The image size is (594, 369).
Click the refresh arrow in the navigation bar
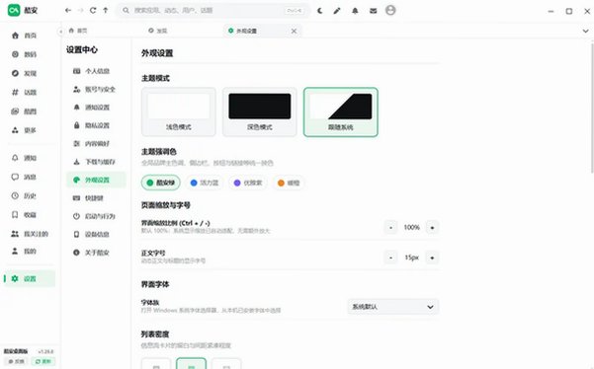point(93,11)
